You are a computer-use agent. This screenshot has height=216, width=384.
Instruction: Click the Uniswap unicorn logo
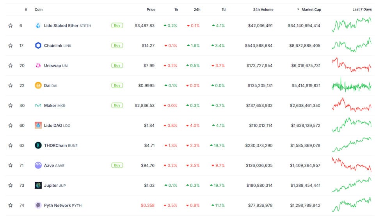(38, 66)
